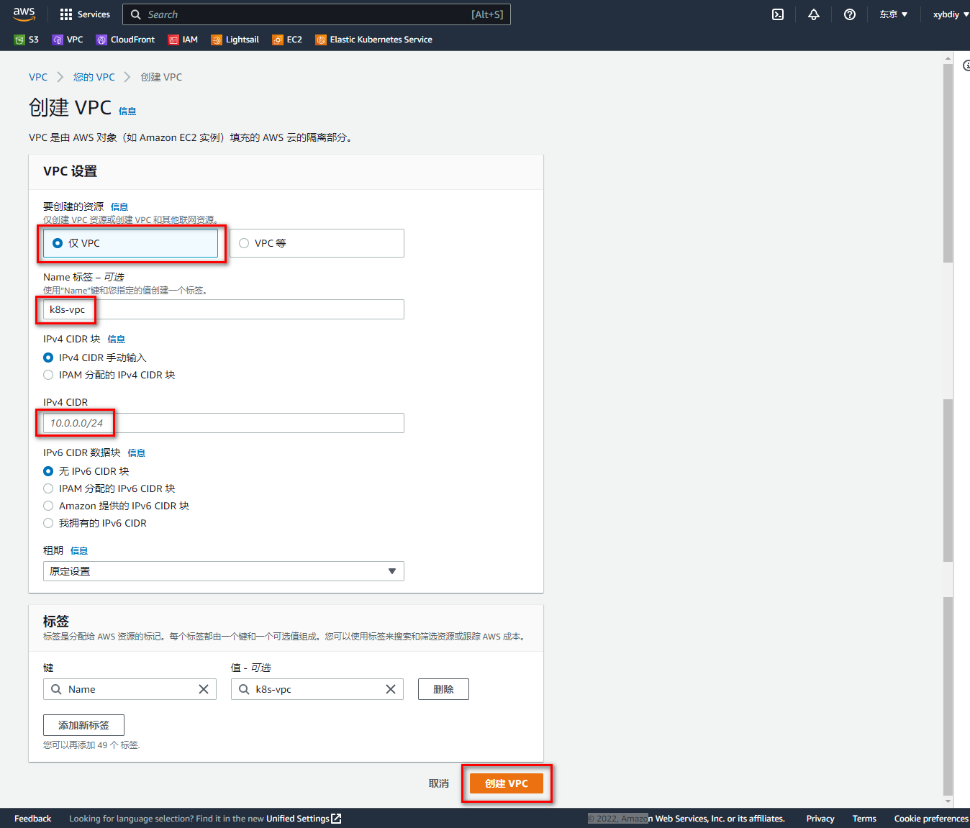Focus the tag value k8s-vpc field
Viewport: 970px width, 828px height.
click(317, 689)
